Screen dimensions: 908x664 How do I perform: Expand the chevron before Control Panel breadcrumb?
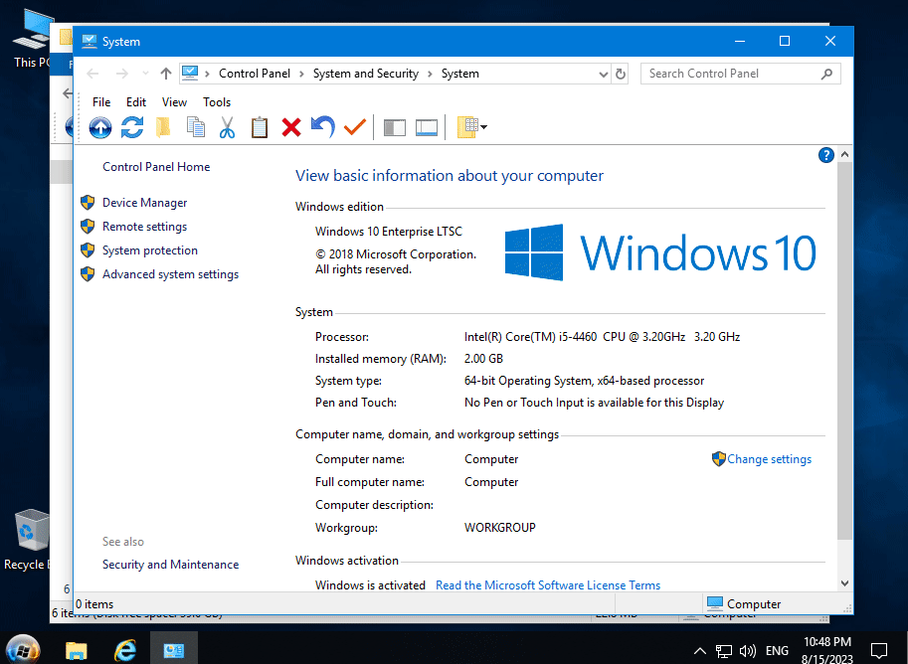tap(207, 75)
